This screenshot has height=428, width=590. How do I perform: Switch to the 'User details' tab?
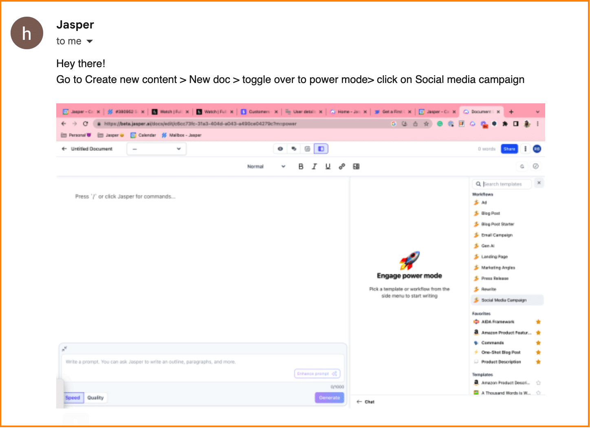pos(303,111)
